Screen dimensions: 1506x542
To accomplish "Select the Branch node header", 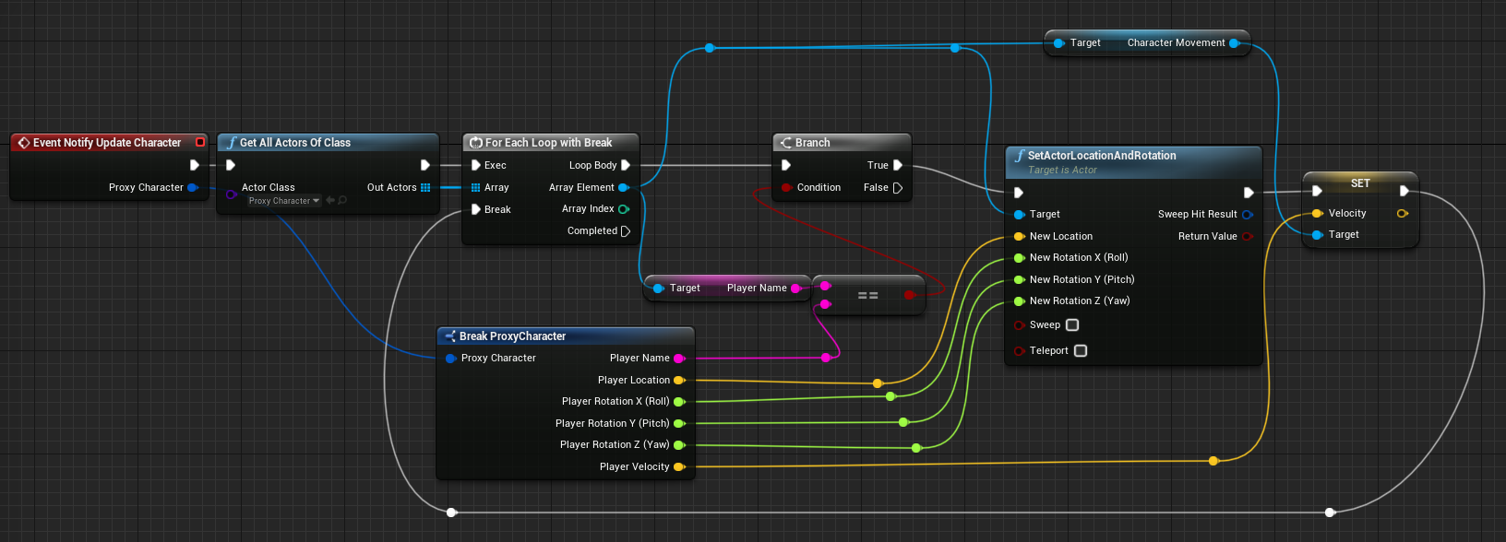I will pyautogui.click(x=842, y=143).
